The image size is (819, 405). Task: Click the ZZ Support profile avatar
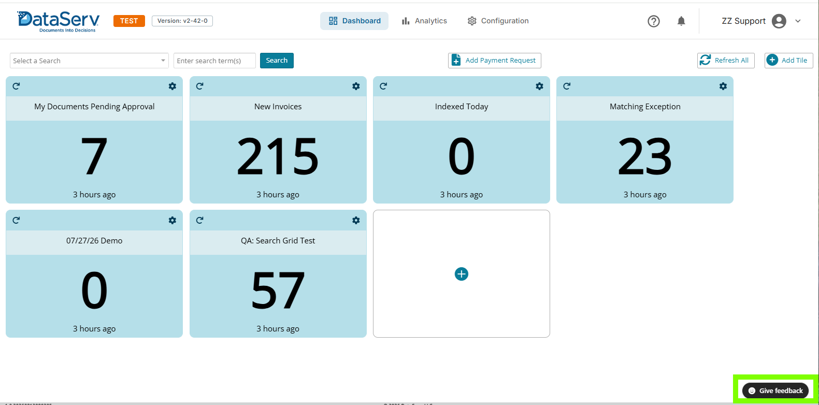coord(779,21)
